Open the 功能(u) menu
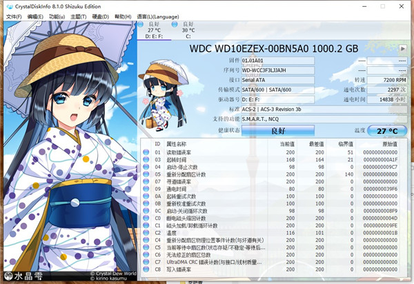The height and width of the screenshot is (284, 414). click(x=57, y=17)
